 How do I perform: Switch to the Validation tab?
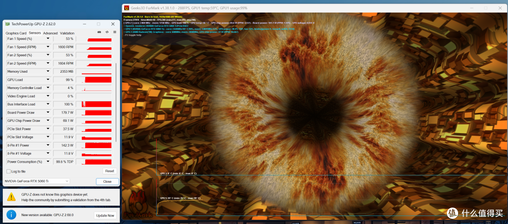pyautogui.click(x=67, y=33)
